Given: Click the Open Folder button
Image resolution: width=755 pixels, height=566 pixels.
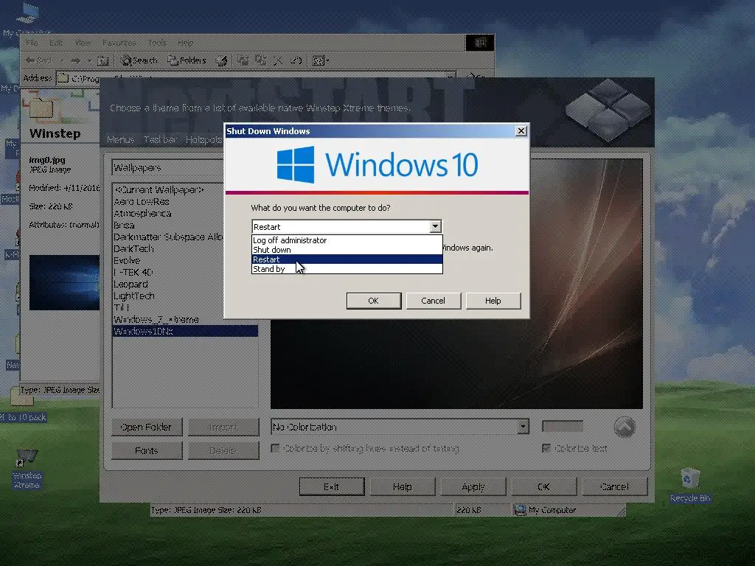Looking at the screenshot, I should [147, 427].
